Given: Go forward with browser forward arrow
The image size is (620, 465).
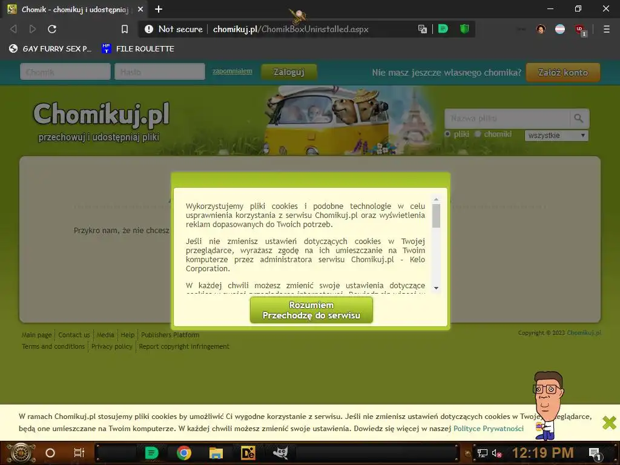Looking at the screenshot, I should pyautogui.click(x=33, y=29).
